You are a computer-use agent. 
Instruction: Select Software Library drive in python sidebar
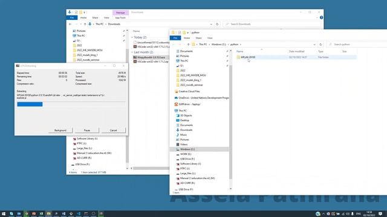point(190,163)
